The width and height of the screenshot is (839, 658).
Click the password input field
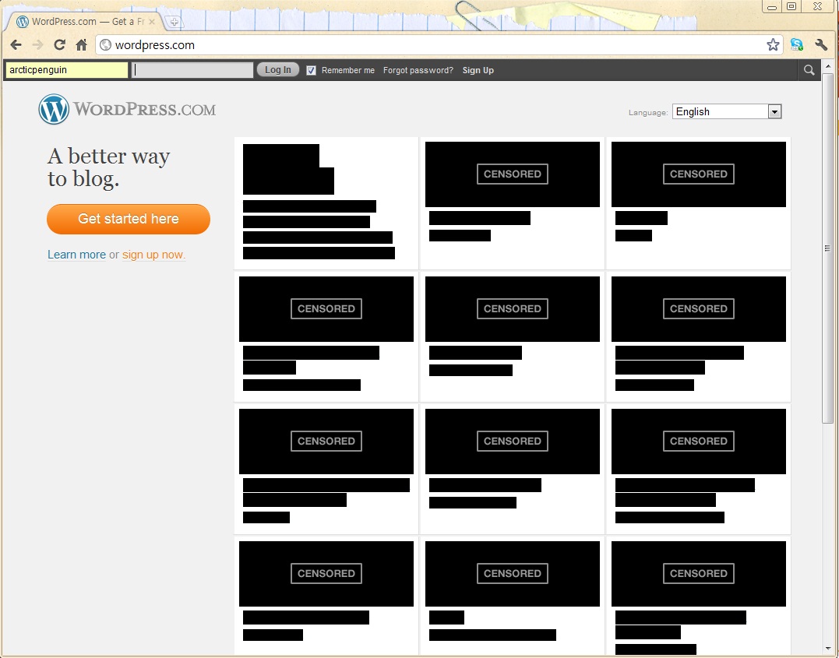coord(192,70)
